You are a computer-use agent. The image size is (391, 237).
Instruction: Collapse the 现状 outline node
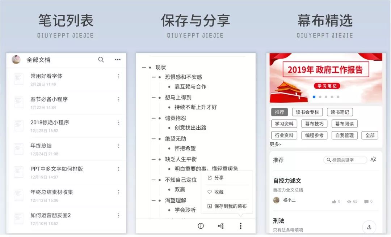144,67
